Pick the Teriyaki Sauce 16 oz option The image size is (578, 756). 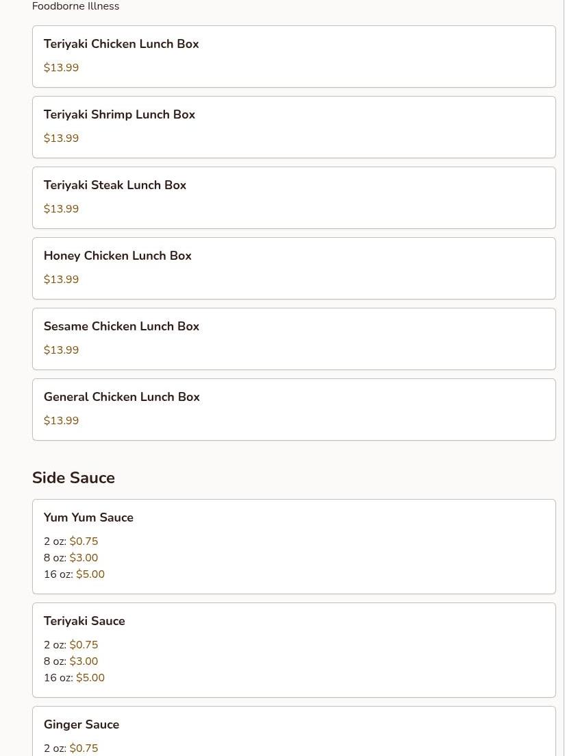[x=74, y=678]
